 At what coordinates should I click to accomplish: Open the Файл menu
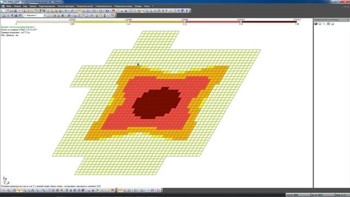click(x=9, y=6)
